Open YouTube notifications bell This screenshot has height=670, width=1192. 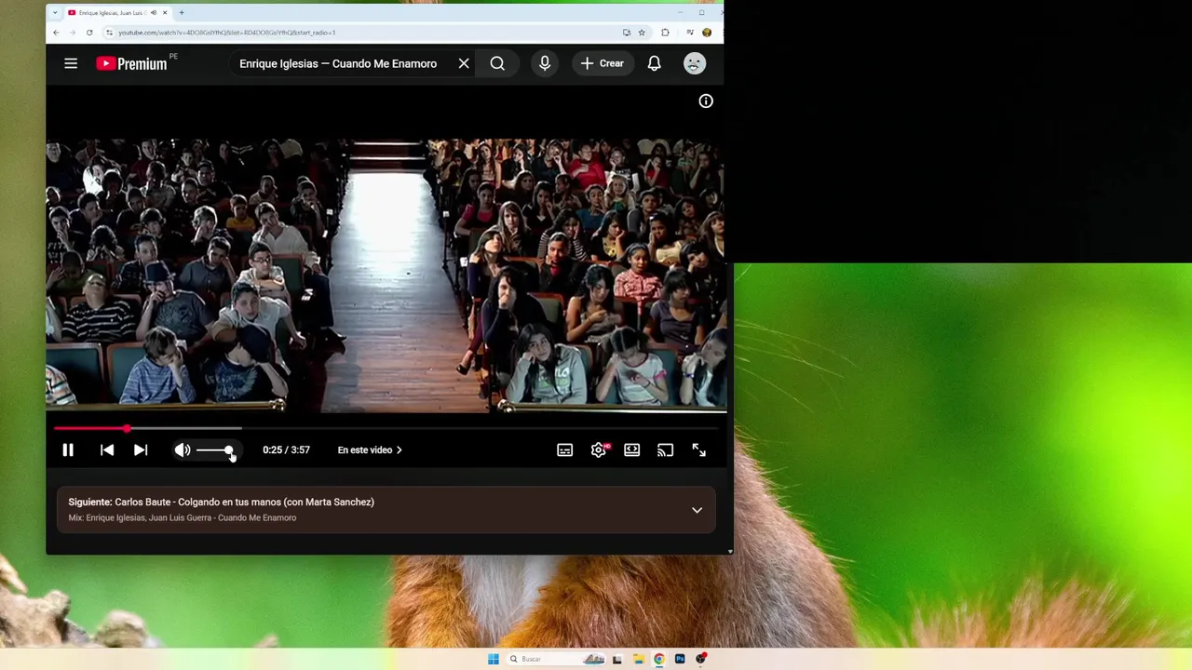655,63
